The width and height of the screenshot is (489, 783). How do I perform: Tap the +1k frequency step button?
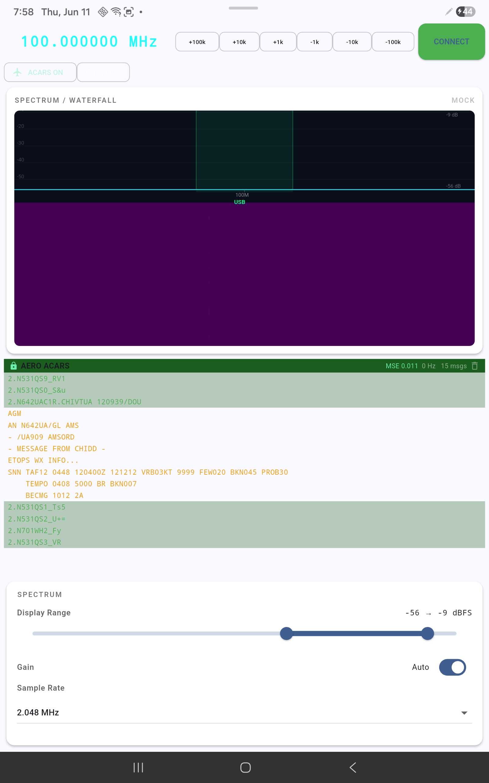pyautogui.click(x=278, y=42)
